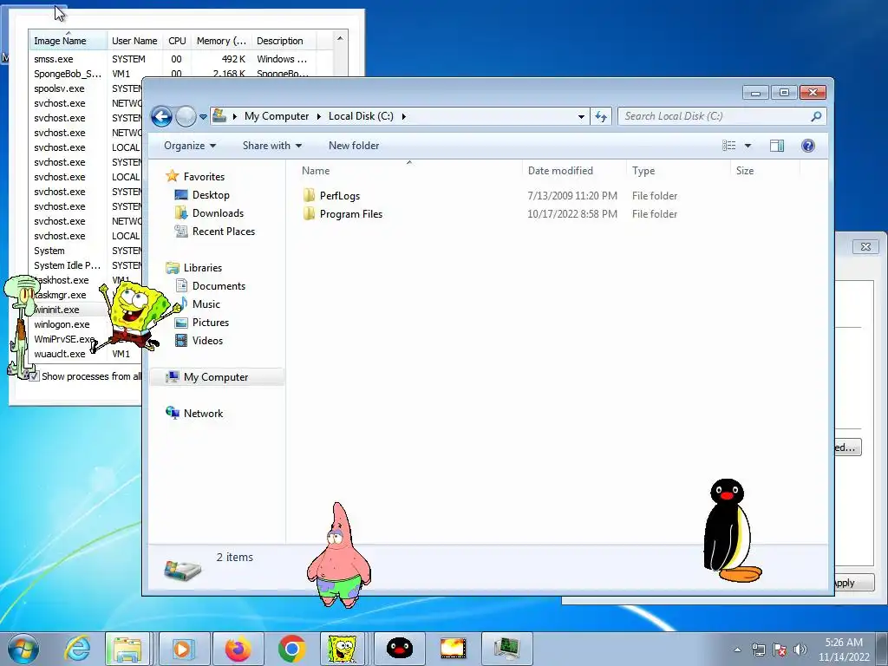Open the Share with menu
888x666 pixels.
[x=271, y=146]
